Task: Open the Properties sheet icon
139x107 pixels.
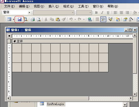Action: [x=125, y=19]
